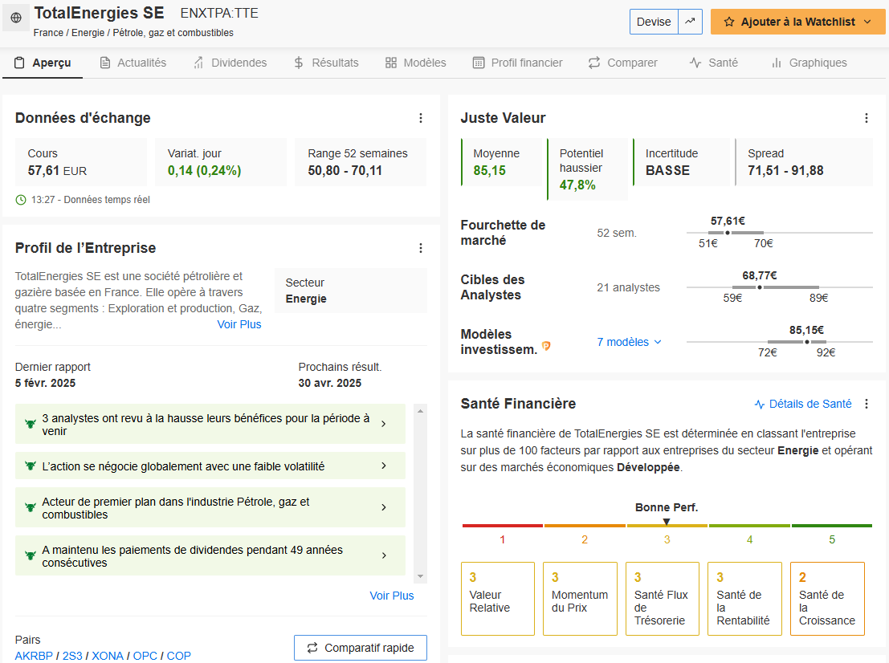Expand the leading oil industry player tip
This screenshot has height=663, width=889.
(210, 508)
